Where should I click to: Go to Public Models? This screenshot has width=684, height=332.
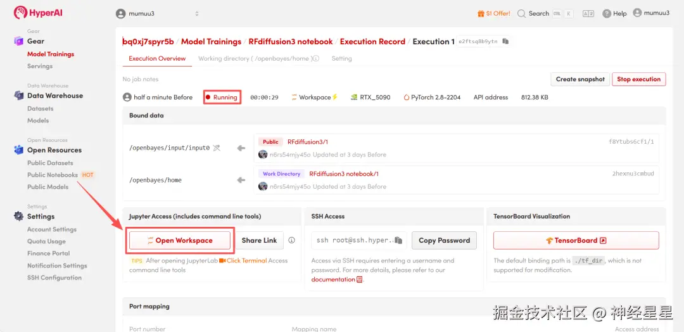coord(48,187)
